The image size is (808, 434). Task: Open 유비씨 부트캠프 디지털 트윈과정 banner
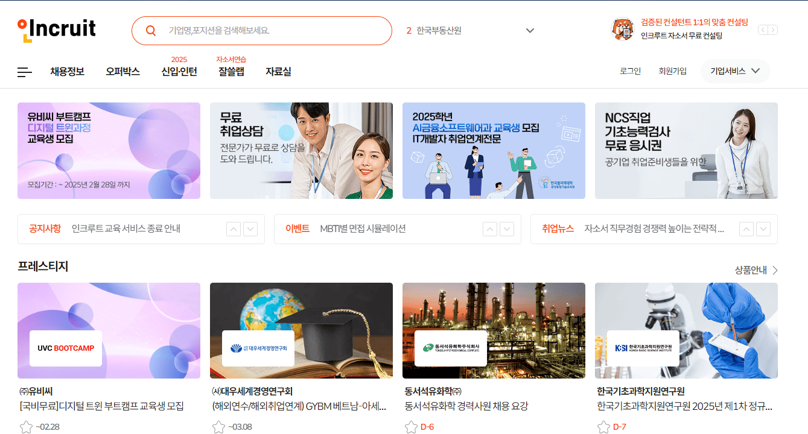click(109, 151)
